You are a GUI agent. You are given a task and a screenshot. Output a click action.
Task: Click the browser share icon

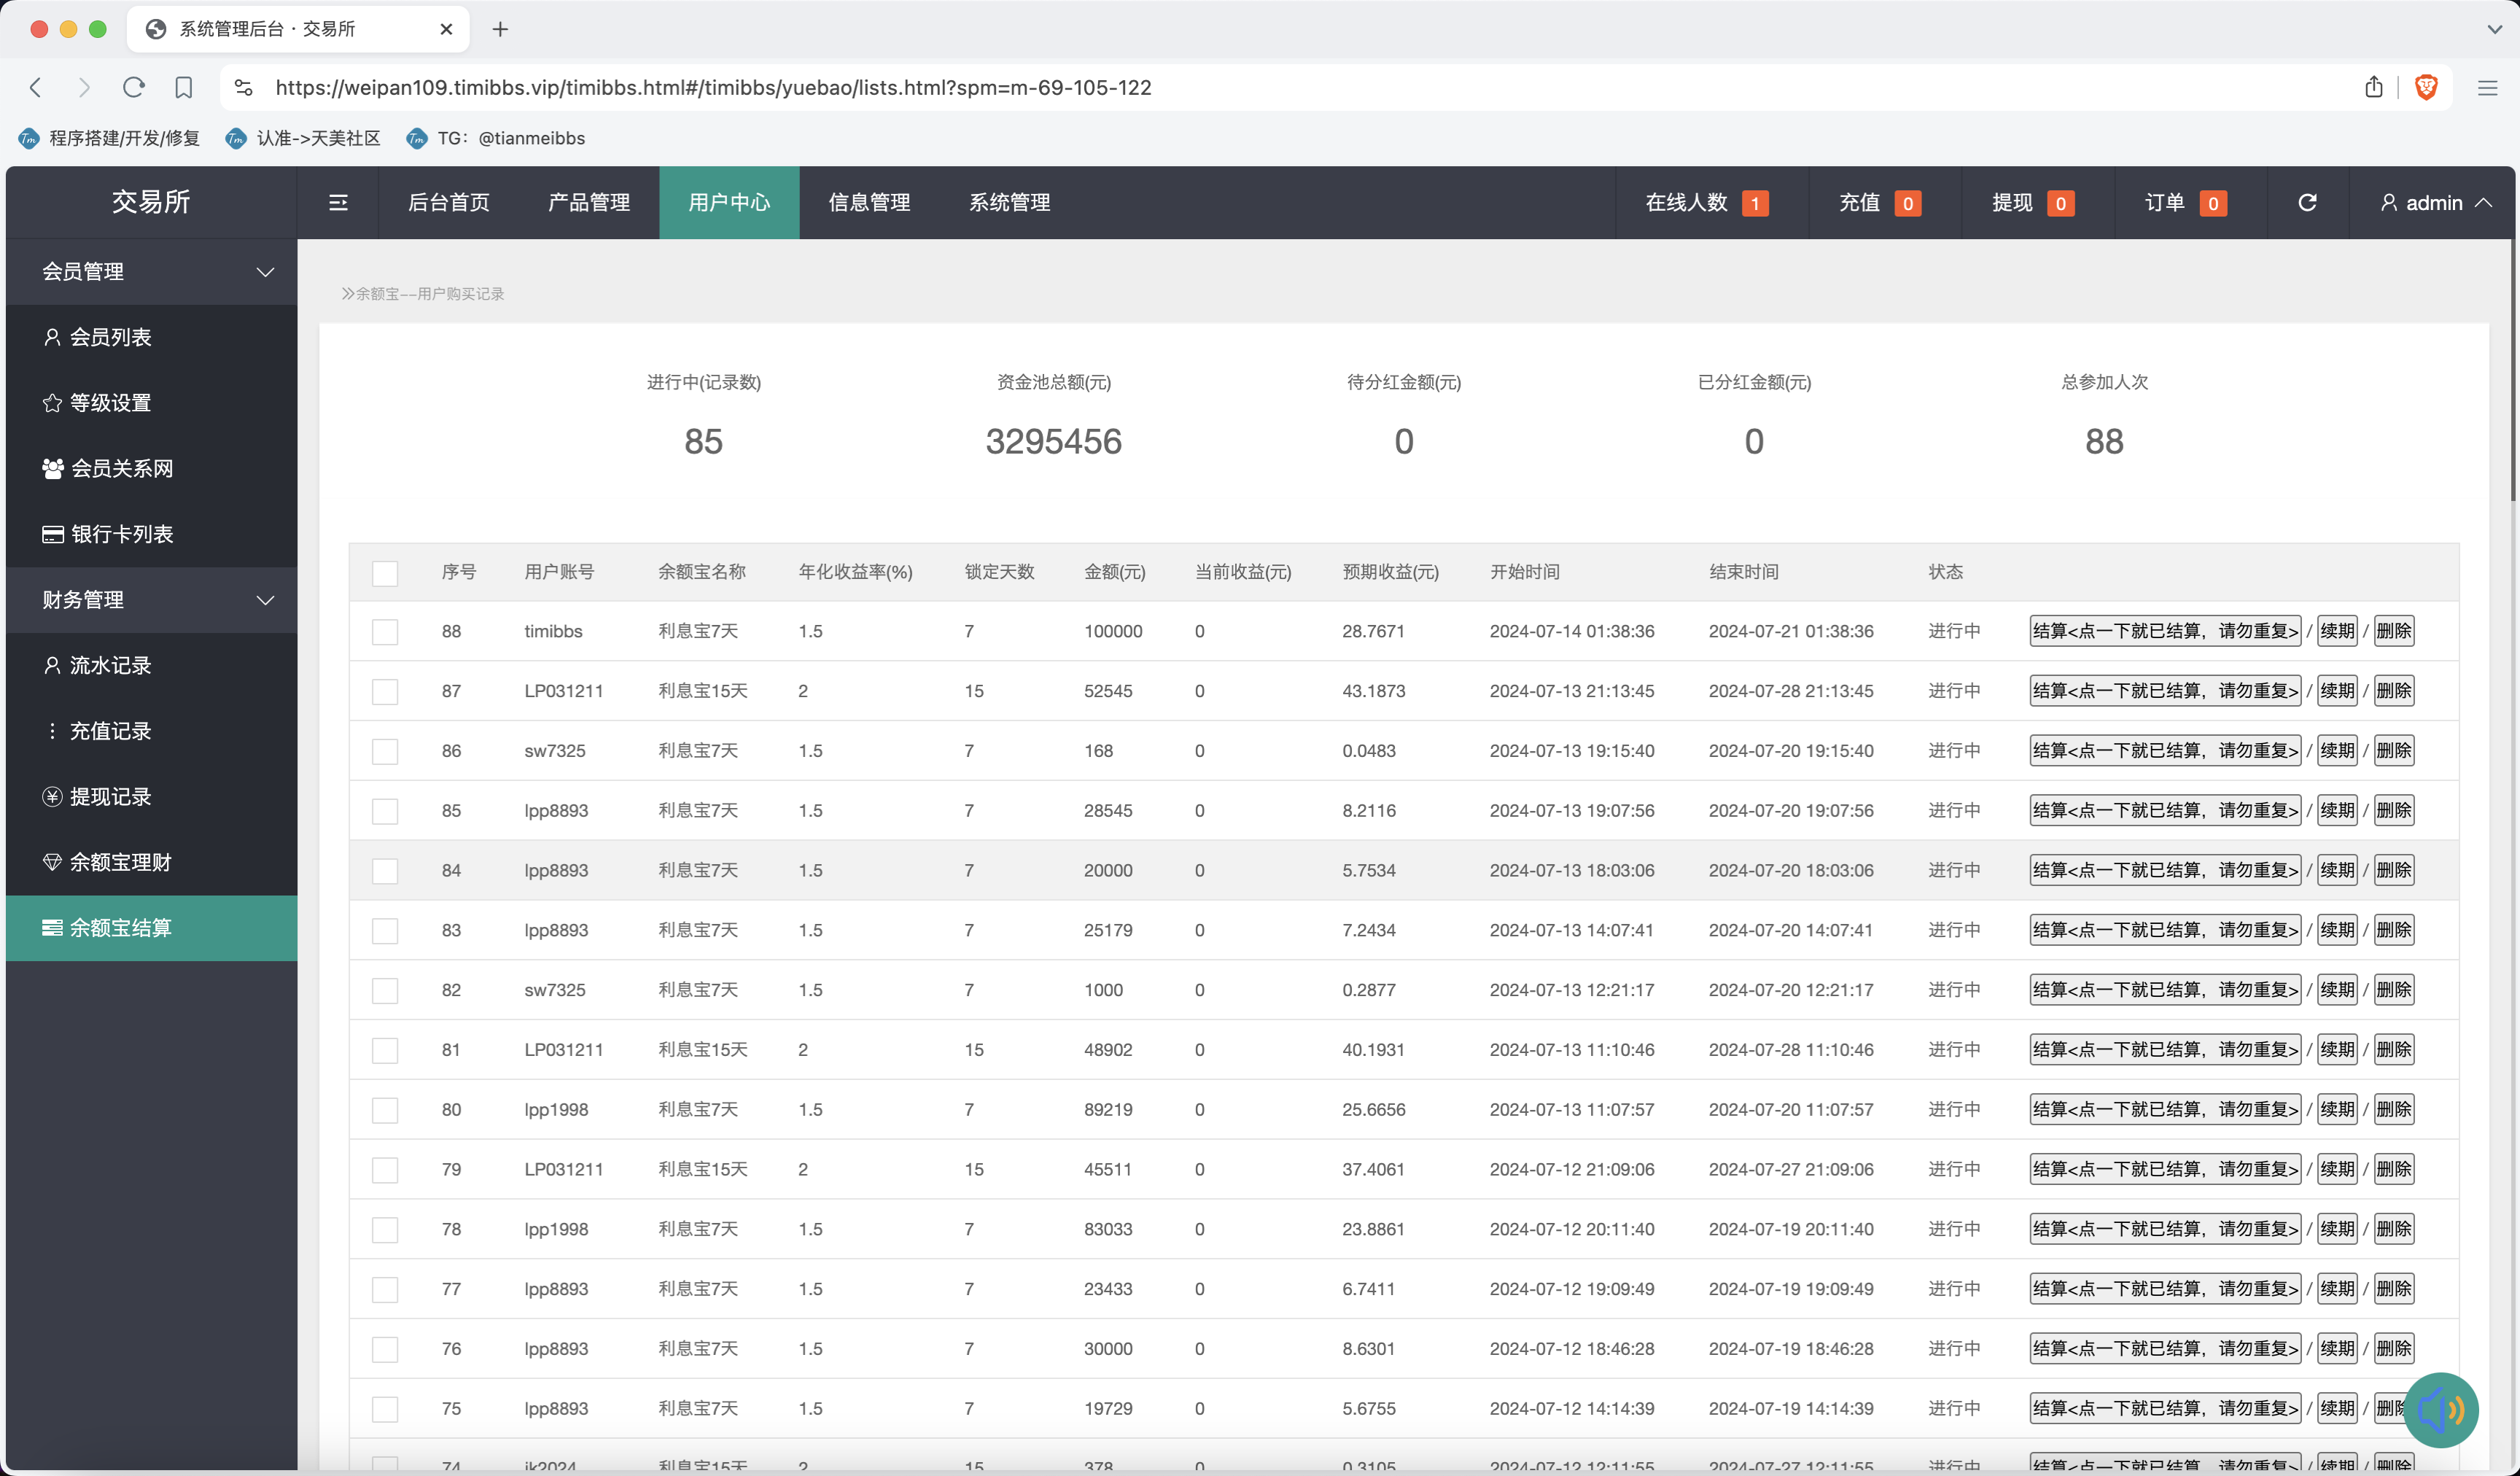tap(2374, 88)
